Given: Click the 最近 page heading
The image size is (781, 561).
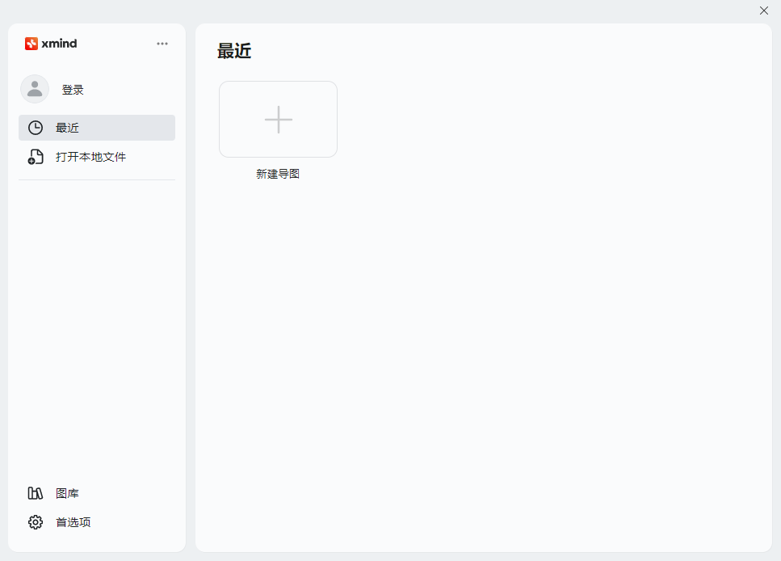Looking at the screenshot, I should pos(234,52).
